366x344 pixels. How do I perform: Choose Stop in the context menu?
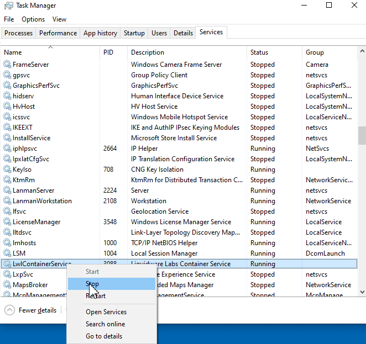112,284
